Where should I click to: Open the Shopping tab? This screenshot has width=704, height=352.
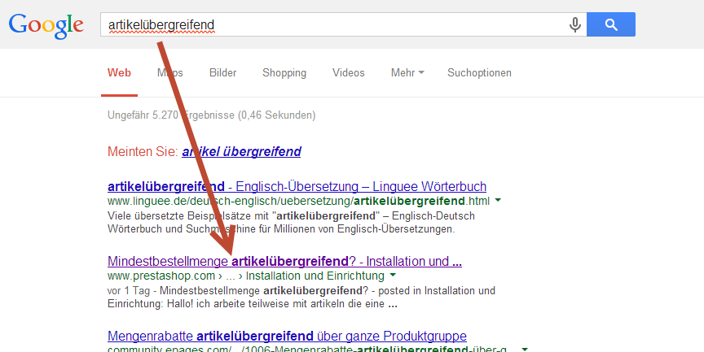coord(284,73)
